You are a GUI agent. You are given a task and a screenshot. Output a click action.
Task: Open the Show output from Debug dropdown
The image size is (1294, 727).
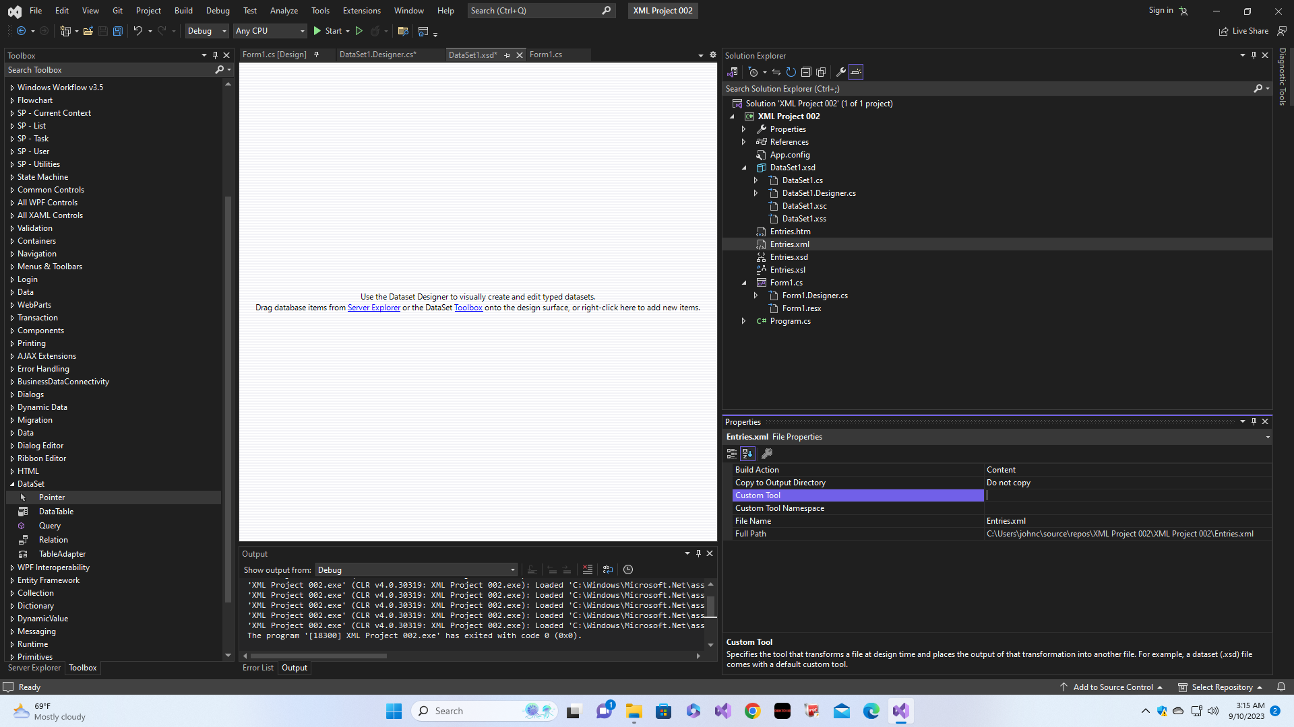(x=417, y=569)
